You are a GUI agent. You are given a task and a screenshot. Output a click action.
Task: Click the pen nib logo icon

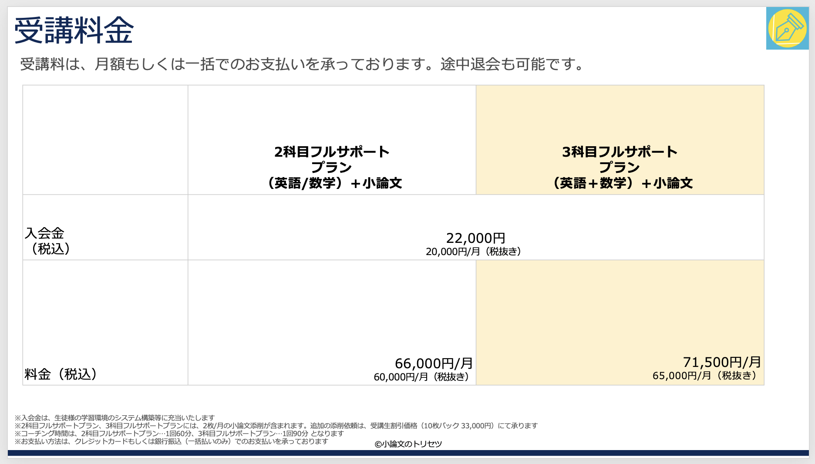787,28
